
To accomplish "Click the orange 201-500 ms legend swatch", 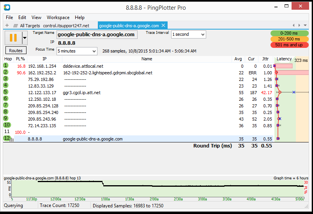I will 289,39.
